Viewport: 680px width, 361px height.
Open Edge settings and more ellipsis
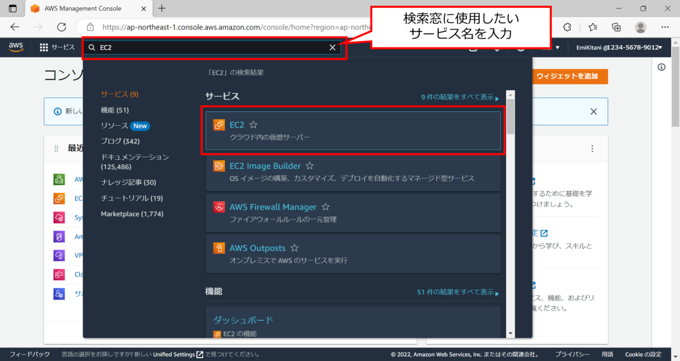(x=664, y=27)
